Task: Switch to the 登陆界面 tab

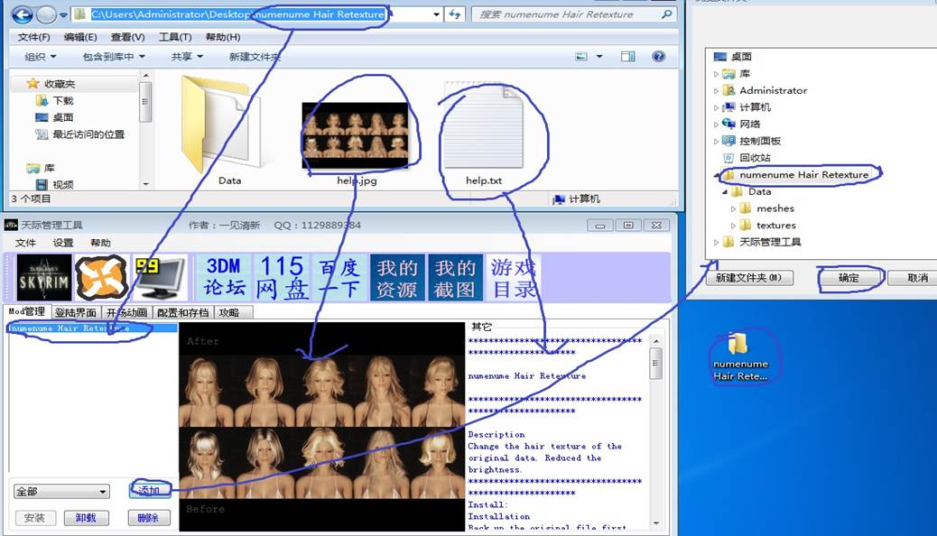Action: click(76, 312)
